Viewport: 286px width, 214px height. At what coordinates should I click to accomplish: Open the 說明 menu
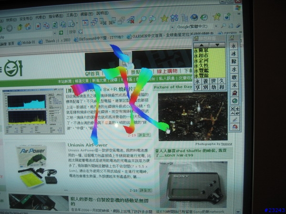coord(102,13)
